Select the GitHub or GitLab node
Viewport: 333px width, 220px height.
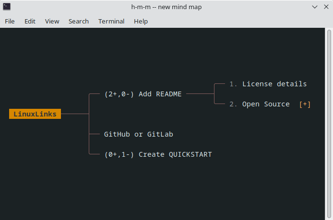(x=138, y=134)
